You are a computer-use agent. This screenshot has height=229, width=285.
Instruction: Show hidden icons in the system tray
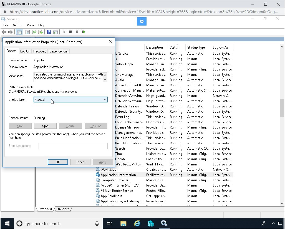point(273,223)
